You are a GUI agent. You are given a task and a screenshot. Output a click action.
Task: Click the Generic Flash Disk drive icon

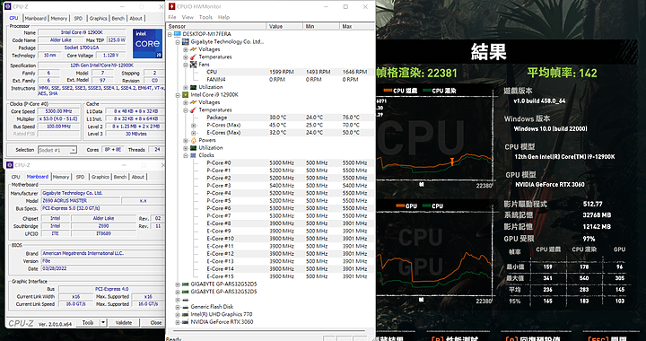pos(186,307)
